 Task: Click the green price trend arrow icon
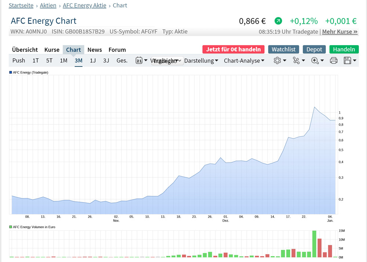click(x=278, y=21)
